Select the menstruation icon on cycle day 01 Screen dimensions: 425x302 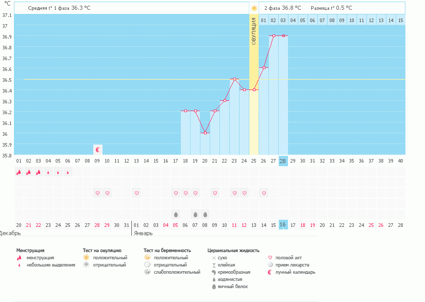[x=19, y=172]
